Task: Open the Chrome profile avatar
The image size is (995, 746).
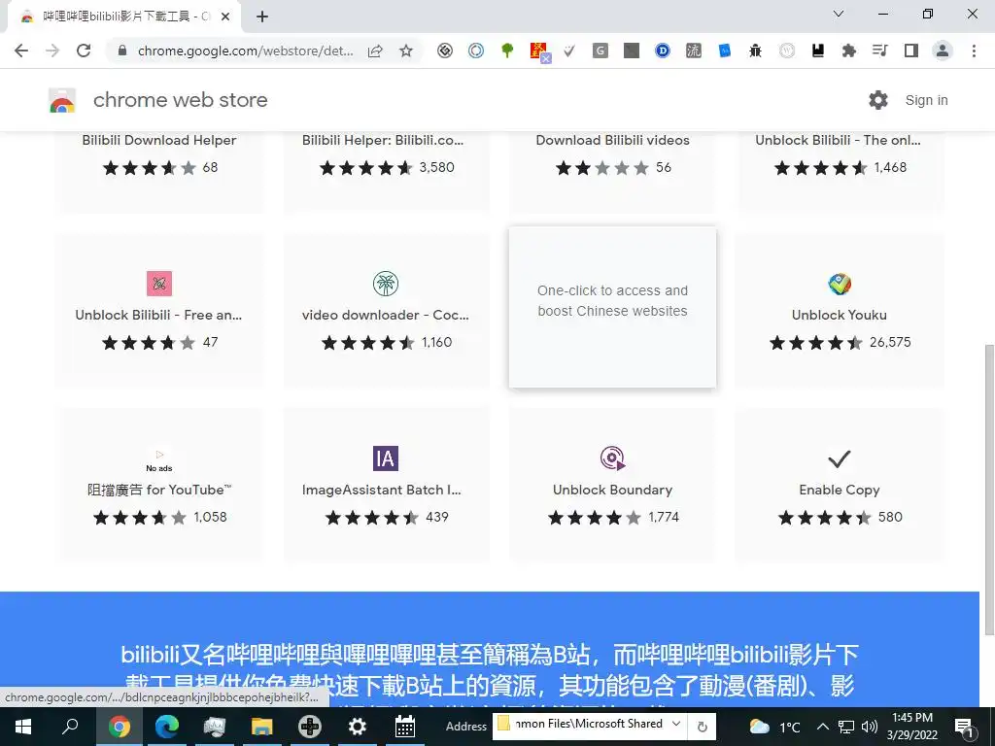Action: pos(943,51)
